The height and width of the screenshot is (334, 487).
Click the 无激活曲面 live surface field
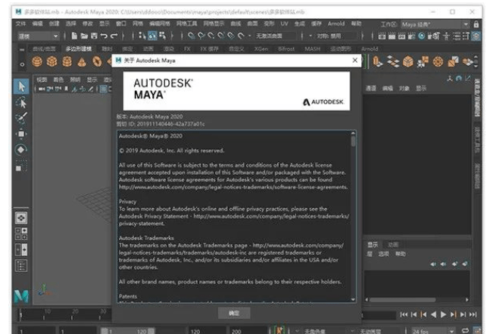tap(275, 36)
